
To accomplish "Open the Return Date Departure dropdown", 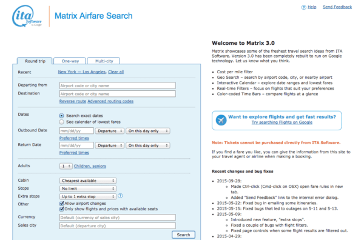I will [110, 145].
